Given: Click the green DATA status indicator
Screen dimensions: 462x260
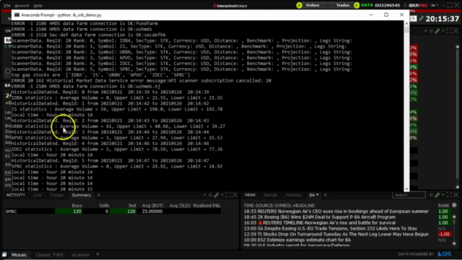Looking at the screenshot, I should coord(367,5).
